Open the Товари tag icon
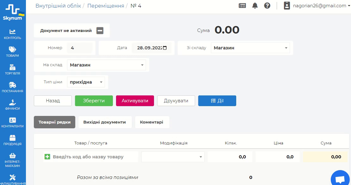 [13, 49]
